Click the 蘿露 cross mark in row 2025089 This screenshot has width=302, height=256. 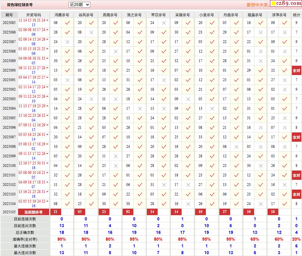[x=261, y=61]
